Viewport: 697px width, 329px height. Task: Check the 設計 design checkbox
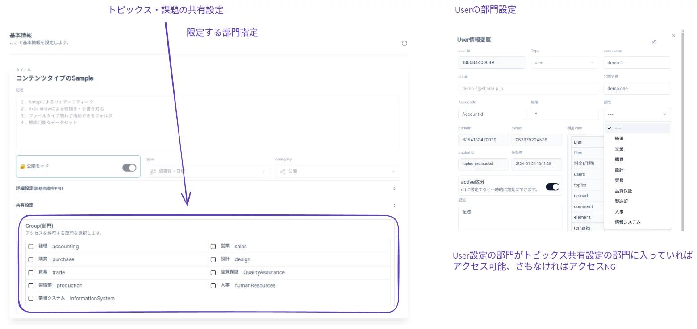tap(213, 259)
